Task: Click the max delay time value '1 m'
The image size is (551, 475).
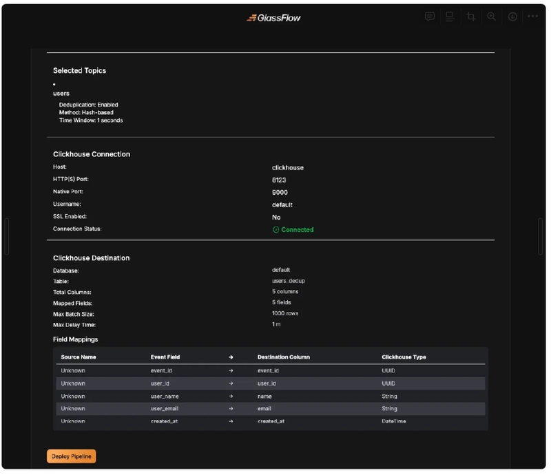Action: (276, 324)
